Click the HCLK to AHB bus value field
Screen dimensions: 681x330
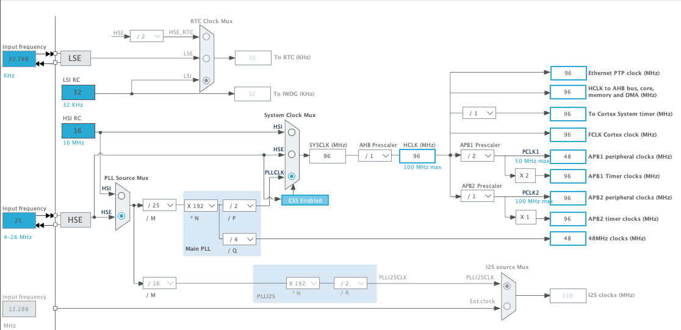point(567,92)
